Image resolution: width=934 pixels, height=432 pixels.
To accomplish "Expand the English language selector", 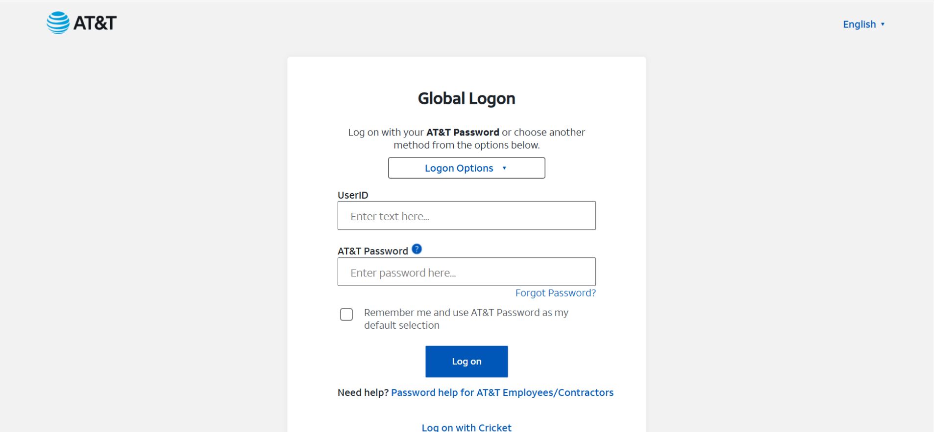I will pyautogui.click(x=864, y=24).
